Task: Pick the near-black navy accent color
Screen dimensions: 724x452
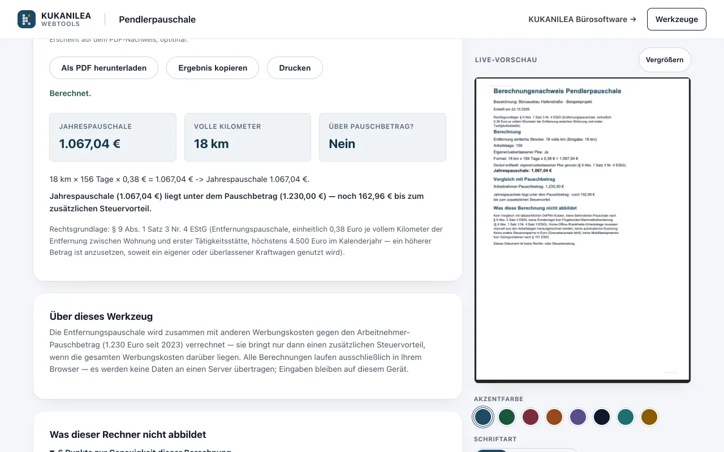Action: (602, 417)
